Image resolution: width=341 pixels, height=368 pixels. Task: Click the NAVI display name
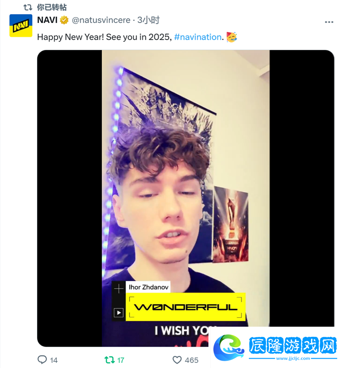pyautogui.click(x=47, y=20)
